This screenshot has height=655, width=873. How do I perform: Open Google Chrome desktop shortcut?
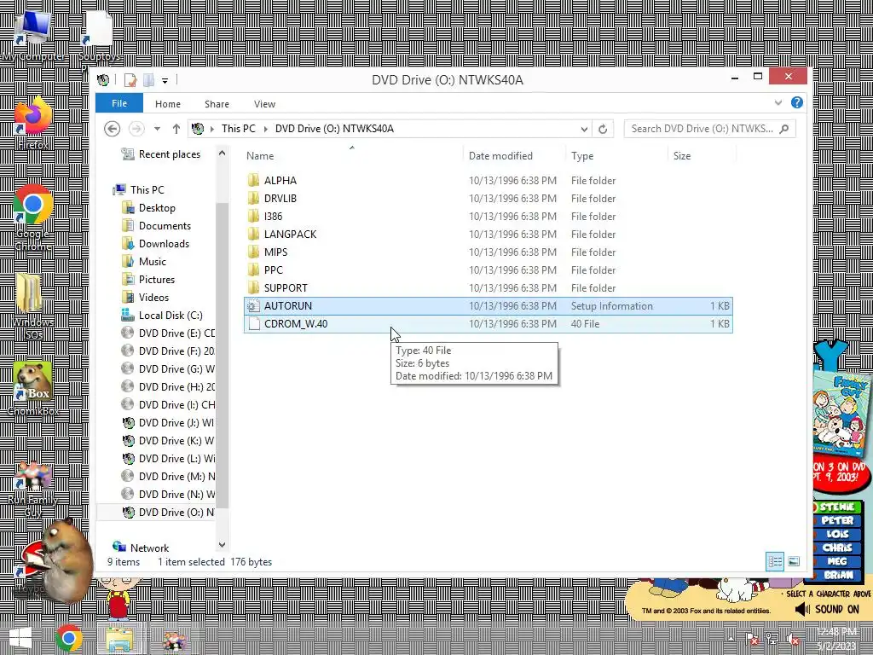coord(33,217)
